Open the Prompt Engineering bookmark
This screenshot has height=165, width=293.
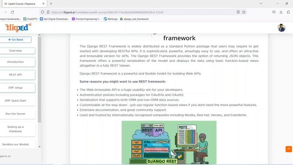pyautogui.click(x=86, y=19)
